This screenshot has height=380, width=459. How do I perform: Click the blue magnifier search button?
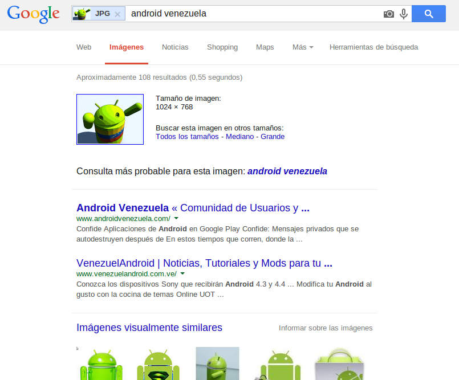coord(429,14)
